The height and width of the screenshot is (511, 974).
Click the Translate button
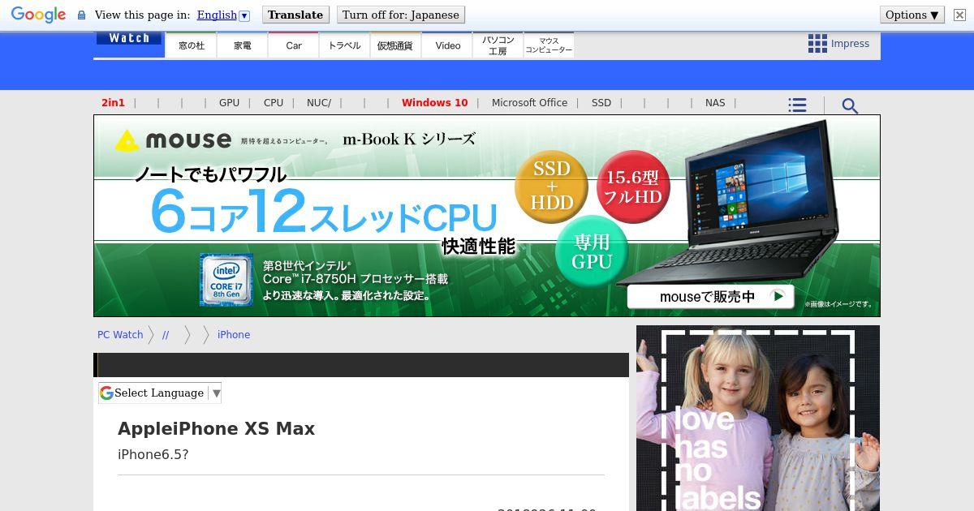[x=295, y=15]
